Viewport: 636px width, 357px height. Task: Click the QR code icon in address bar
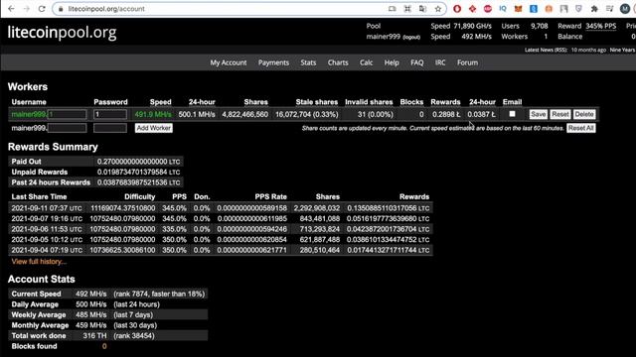pyautogui.click(x=407, y=9)
